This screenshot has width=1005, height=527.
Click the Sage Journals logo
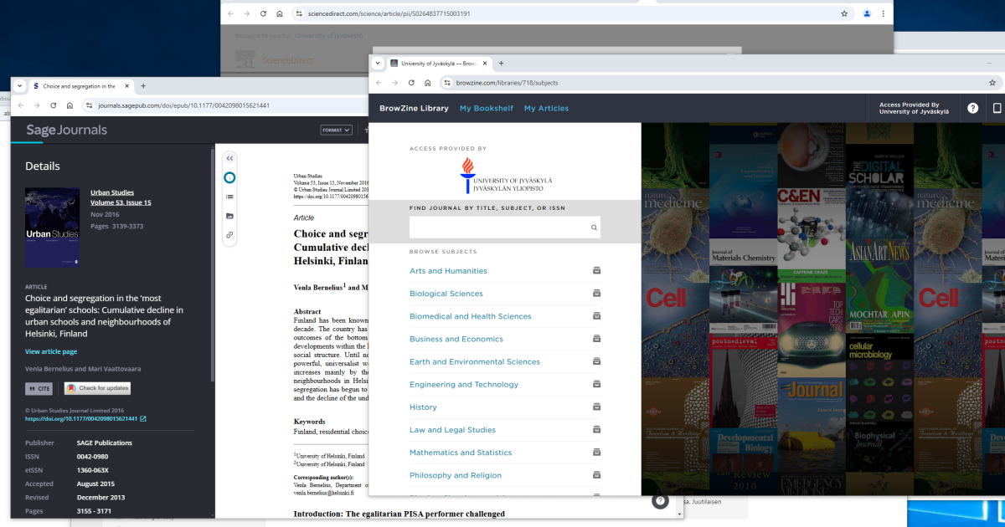[66, 130]
